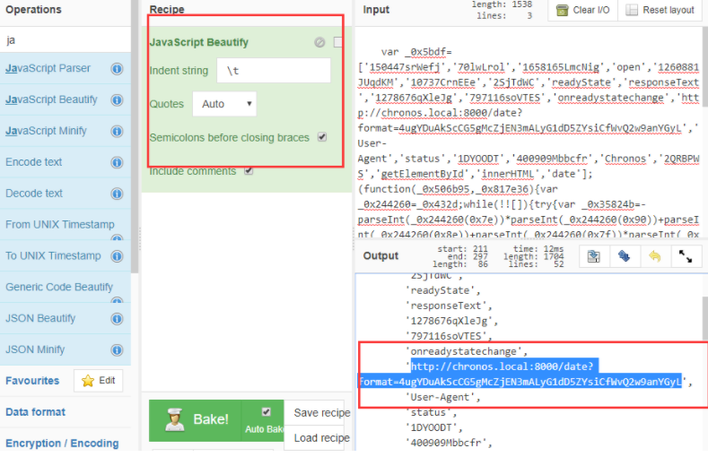Viewport: 708px width, 457px height.
Task: Select From UNIX Timestamp operation
Action: (x=66, y=224)
